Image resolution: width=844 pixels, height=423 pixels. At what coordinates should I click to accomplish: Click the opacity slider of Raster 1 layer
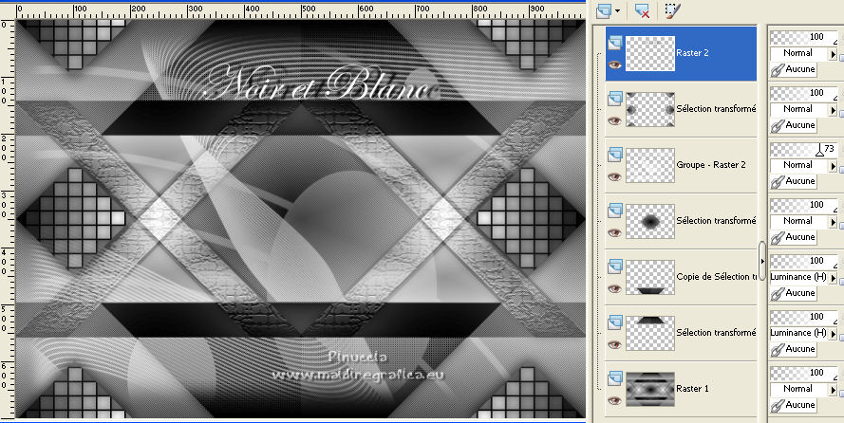[x=803, y=373]
